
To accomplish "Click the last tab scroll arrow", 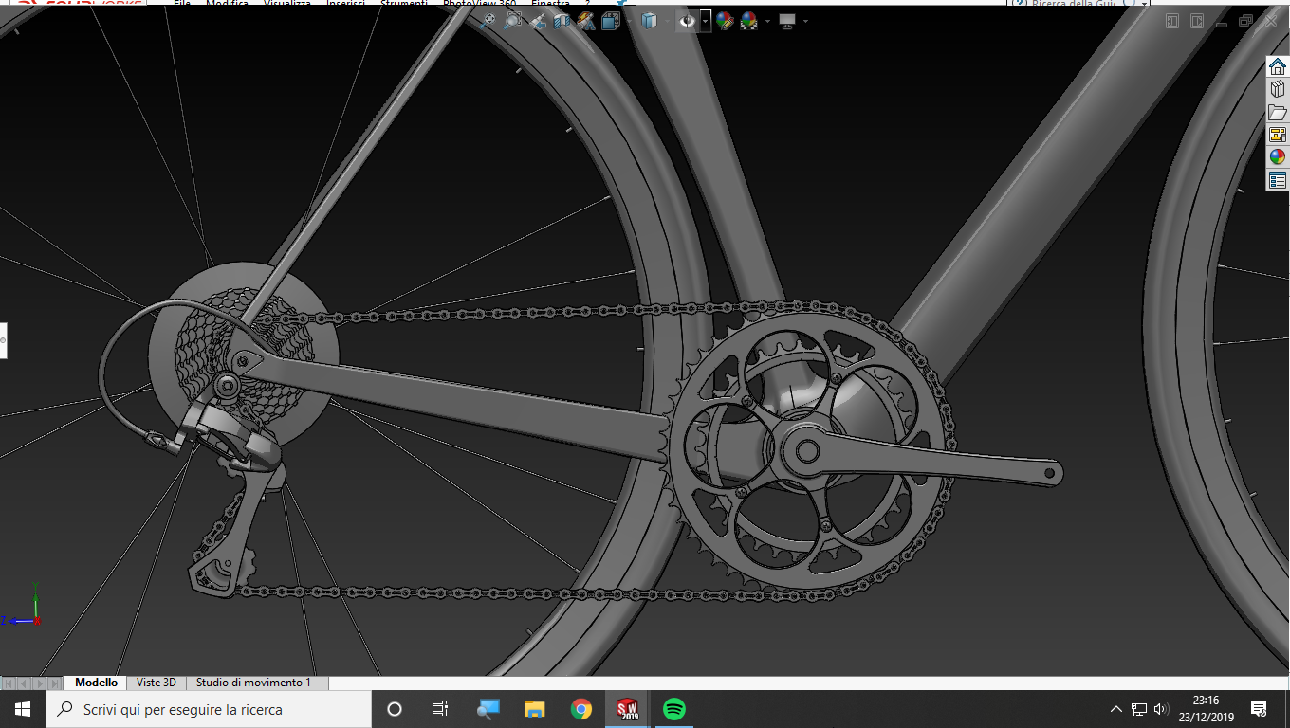I will coord(54,682).
